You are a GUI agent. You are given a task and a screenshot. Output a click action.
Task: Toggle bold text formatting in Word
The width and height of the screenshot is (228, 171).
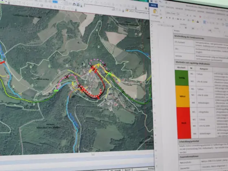(167, 18)
